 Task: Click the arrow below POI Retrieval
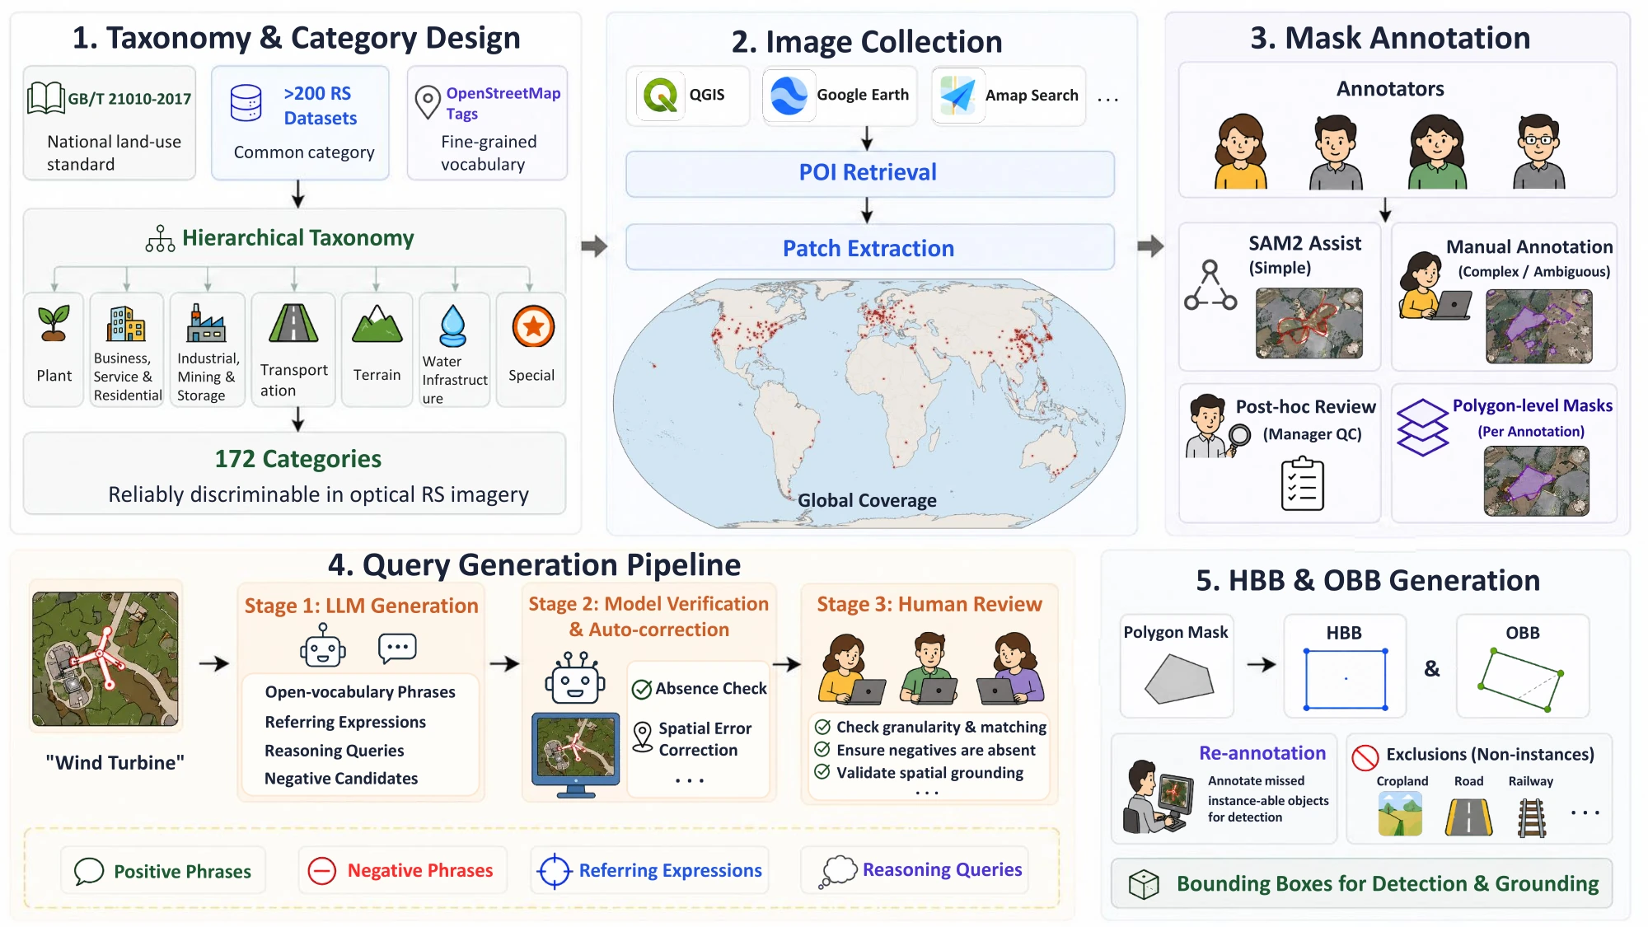point(867,210)
